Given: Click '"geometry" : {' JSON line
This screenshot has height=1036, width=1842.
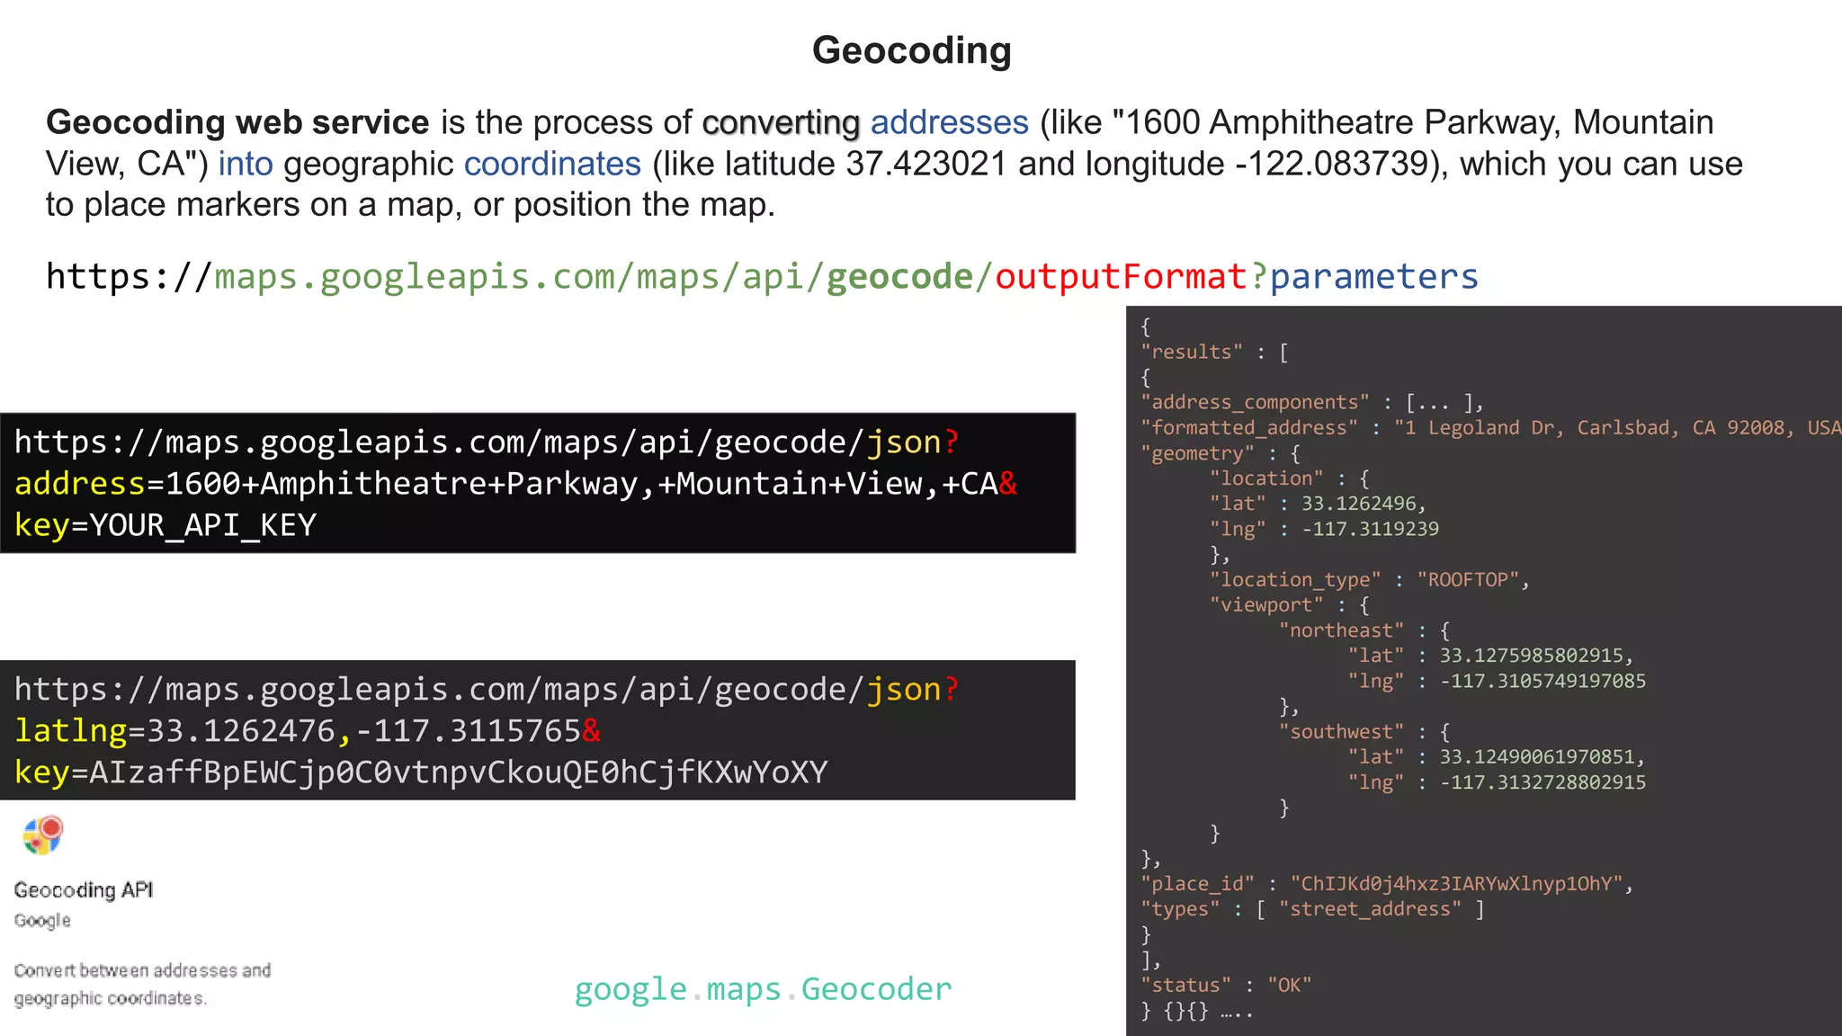Looking at the screenshot, I should (1221, 453).
